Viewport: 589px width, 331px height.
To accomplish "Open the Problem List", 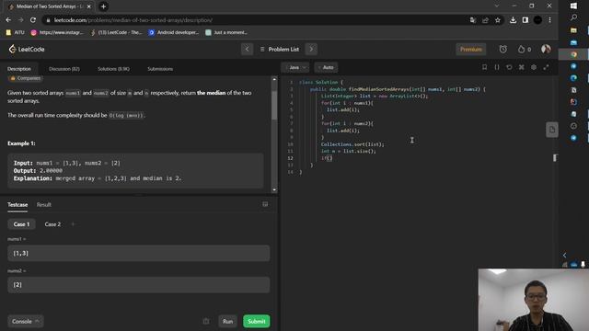I will pos(280,49).
